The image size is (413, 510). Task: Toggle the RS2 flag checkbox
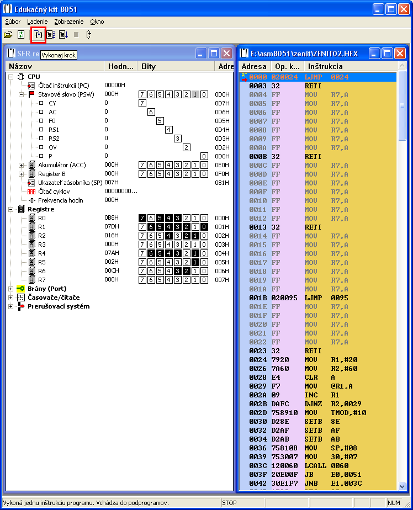[x=41, y=138]
